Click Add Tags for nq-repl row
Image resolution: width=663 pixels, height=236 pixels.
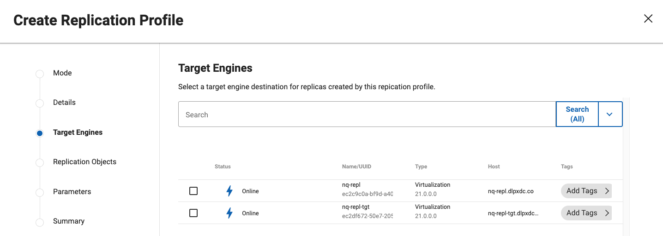point(582,191)
